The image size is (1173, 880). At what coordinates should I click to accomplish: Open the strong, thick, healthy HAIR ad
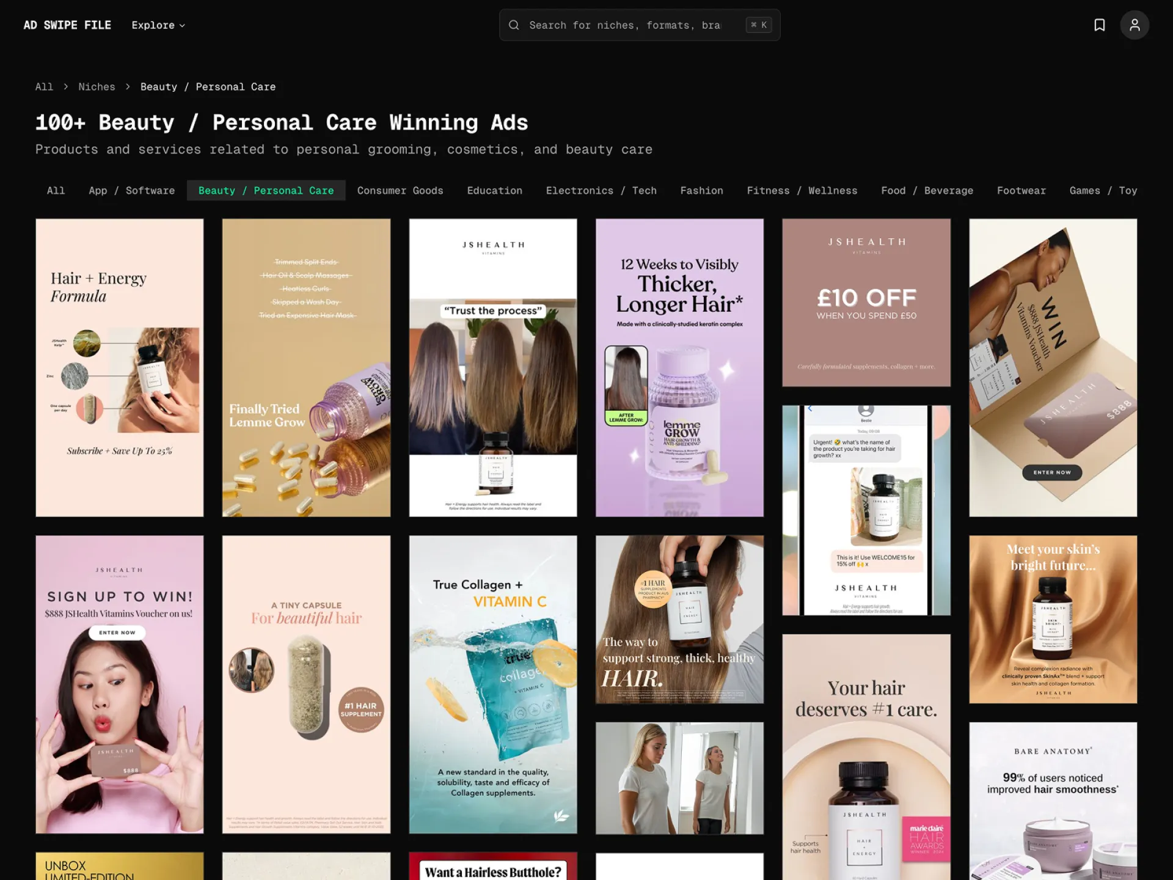(679, 620)
